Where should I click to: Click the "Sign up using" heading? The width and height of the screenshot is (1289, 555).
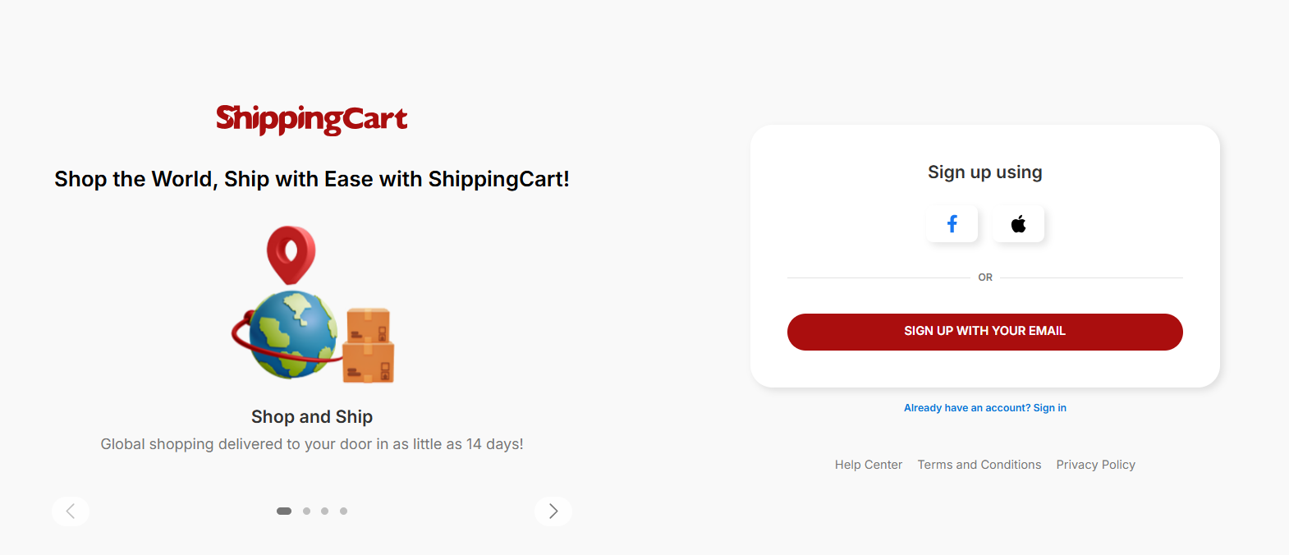pyautogui.click(x=984, y=172)
